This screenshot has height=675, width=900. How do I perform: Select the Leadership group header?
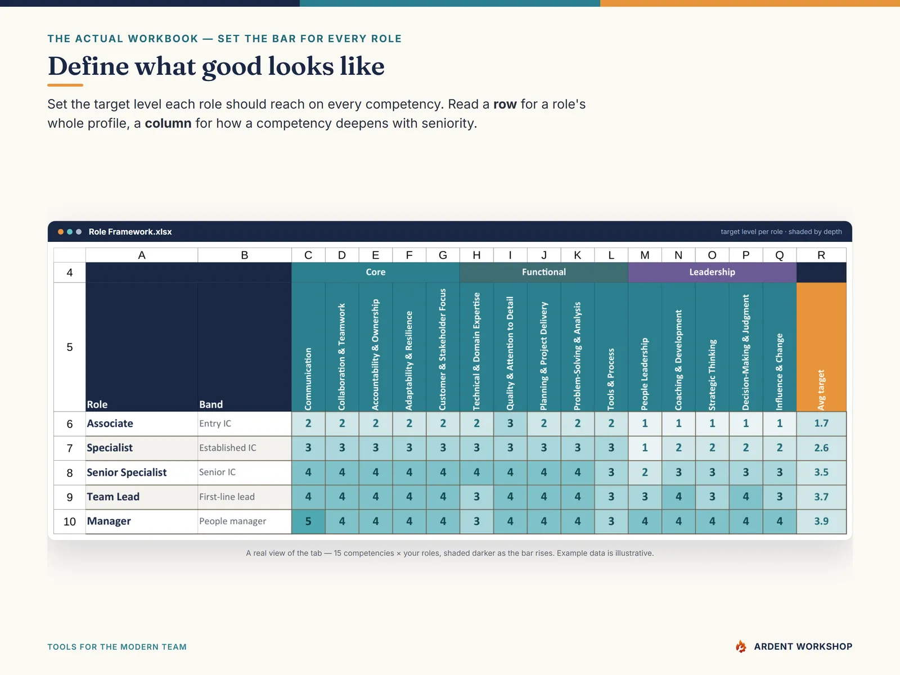tap(712, 272)
